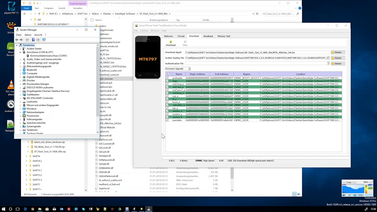The height and width of the screenshot is (212, 377).
Task: Open the Notepad++ desktop icon
Action: pyautogui.click(x=11, y=126)
